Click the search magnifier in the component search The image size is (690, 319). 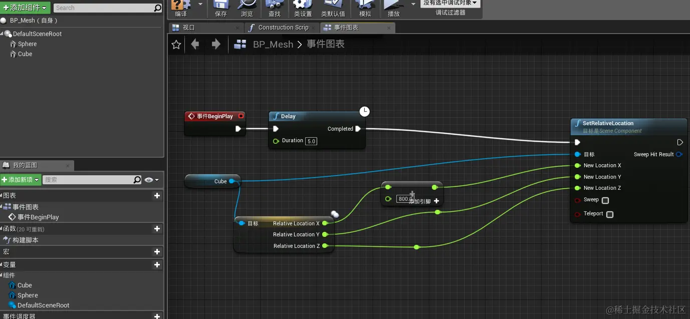pyautogui.click(x=158, y=8)
